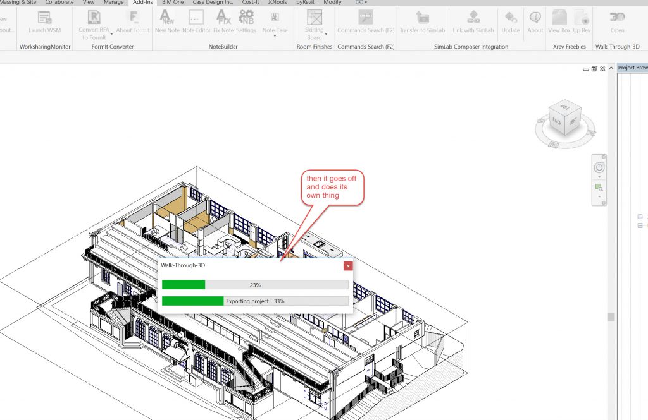Open the Note Editor tool
Viewport: 648px width, 420px height.
pos(196,21)
